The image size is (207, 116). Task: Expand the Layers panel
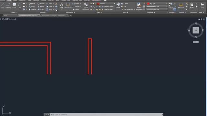click(99, 12)
